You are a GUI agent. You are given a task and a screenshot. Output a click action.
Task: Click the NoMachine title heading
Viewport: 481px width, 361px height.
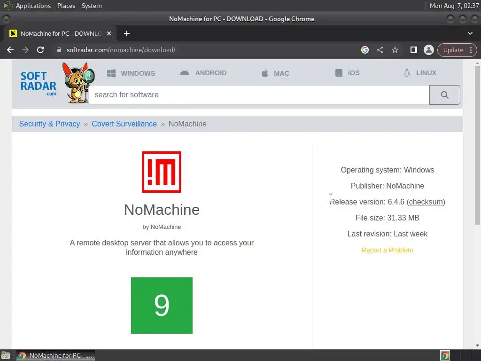[x=162, y=210]
